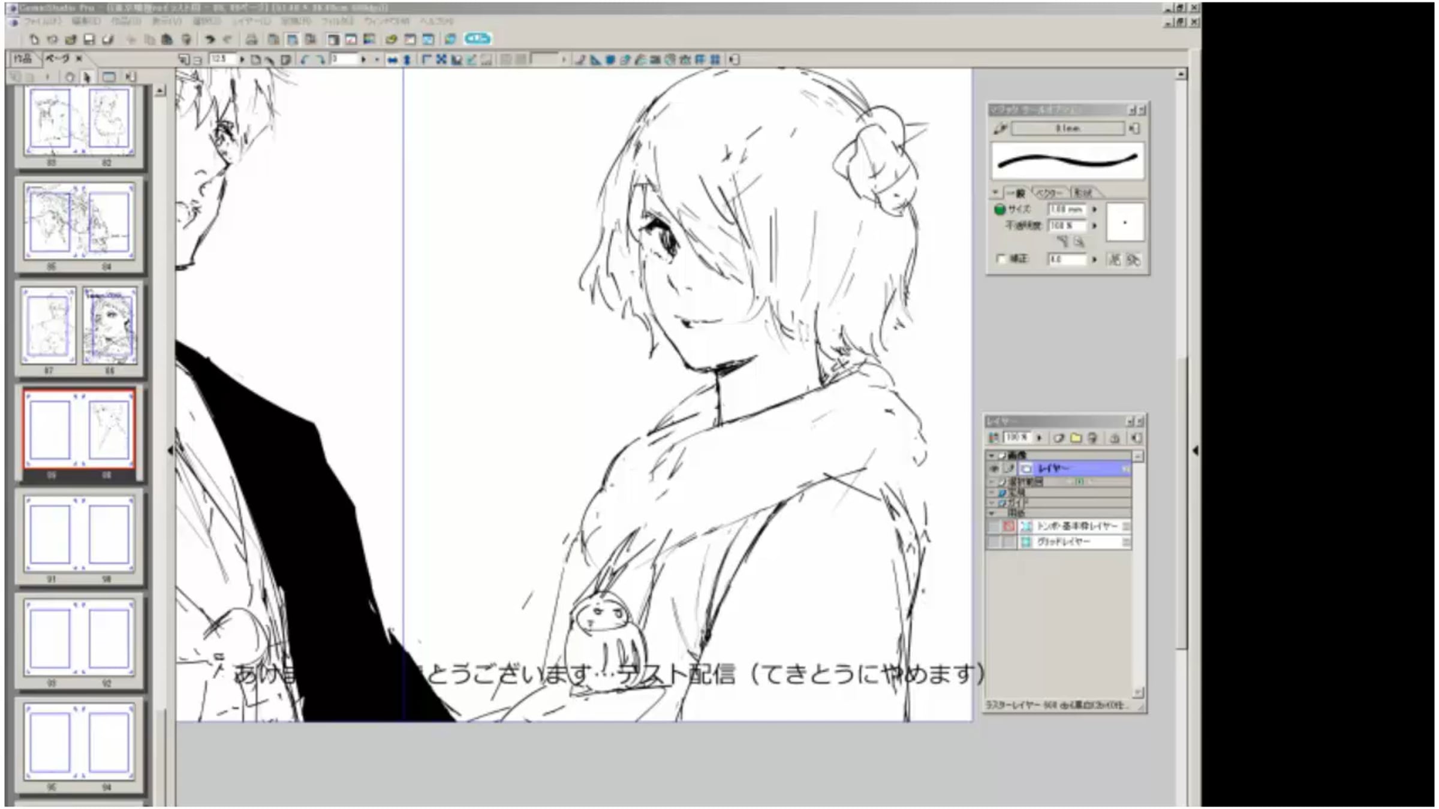
Task: Toggle visibility eye of selected レイヤー layer
Action: coord(994,469)
